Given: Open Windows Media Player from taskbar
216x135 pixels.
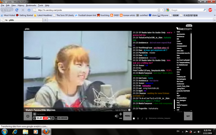Looking at the screenshot, I should (x=36, y=131).
